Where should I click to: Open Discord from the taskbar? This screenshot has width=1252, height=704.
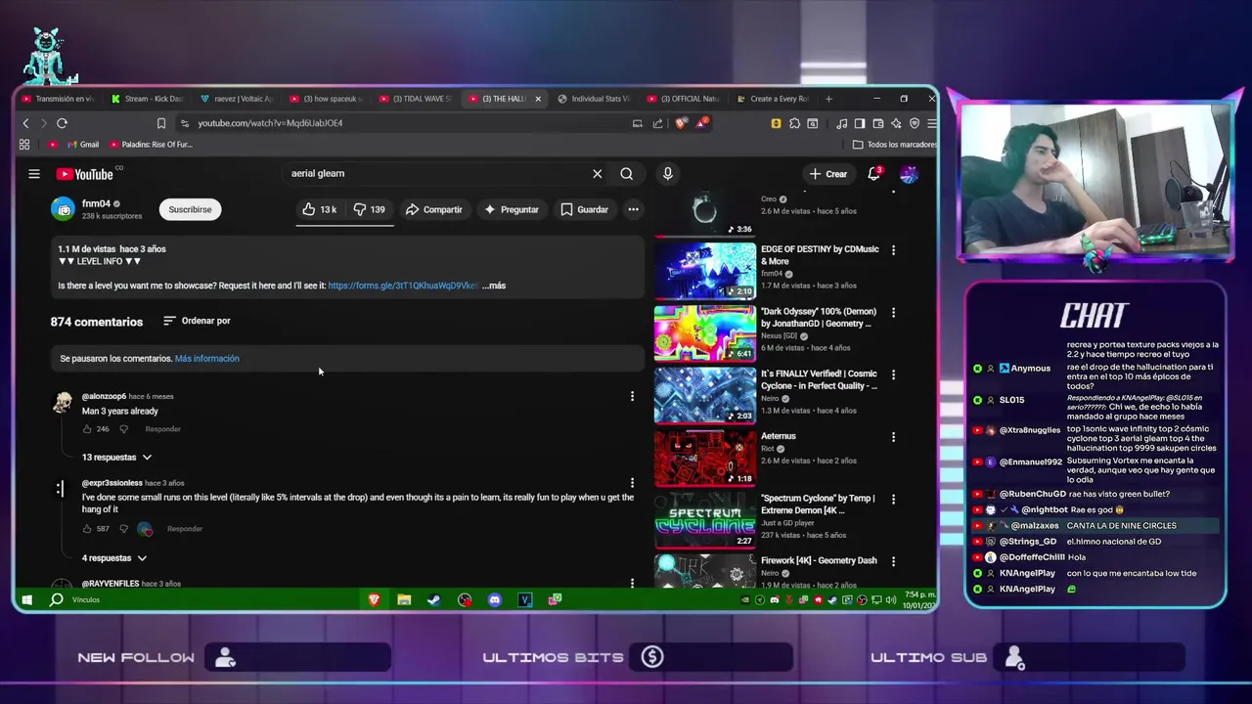point(495,599)
